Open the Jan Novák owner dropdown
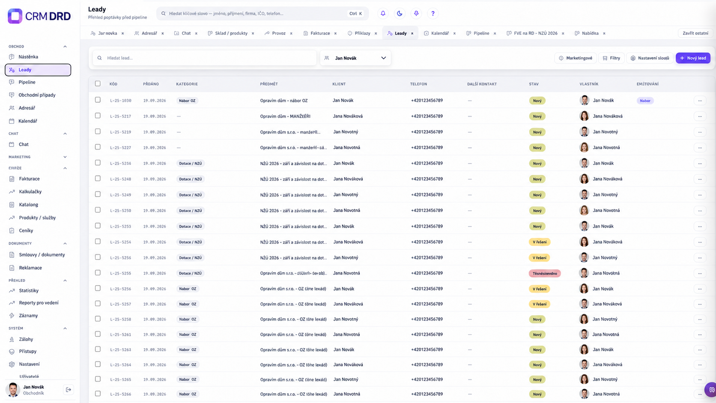 pyautogui.click(x=355, y=58)
